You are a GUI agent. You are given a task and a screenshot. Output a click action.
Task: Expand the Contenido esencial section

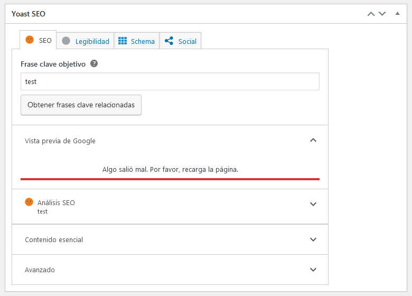click(x=170, y=239)
